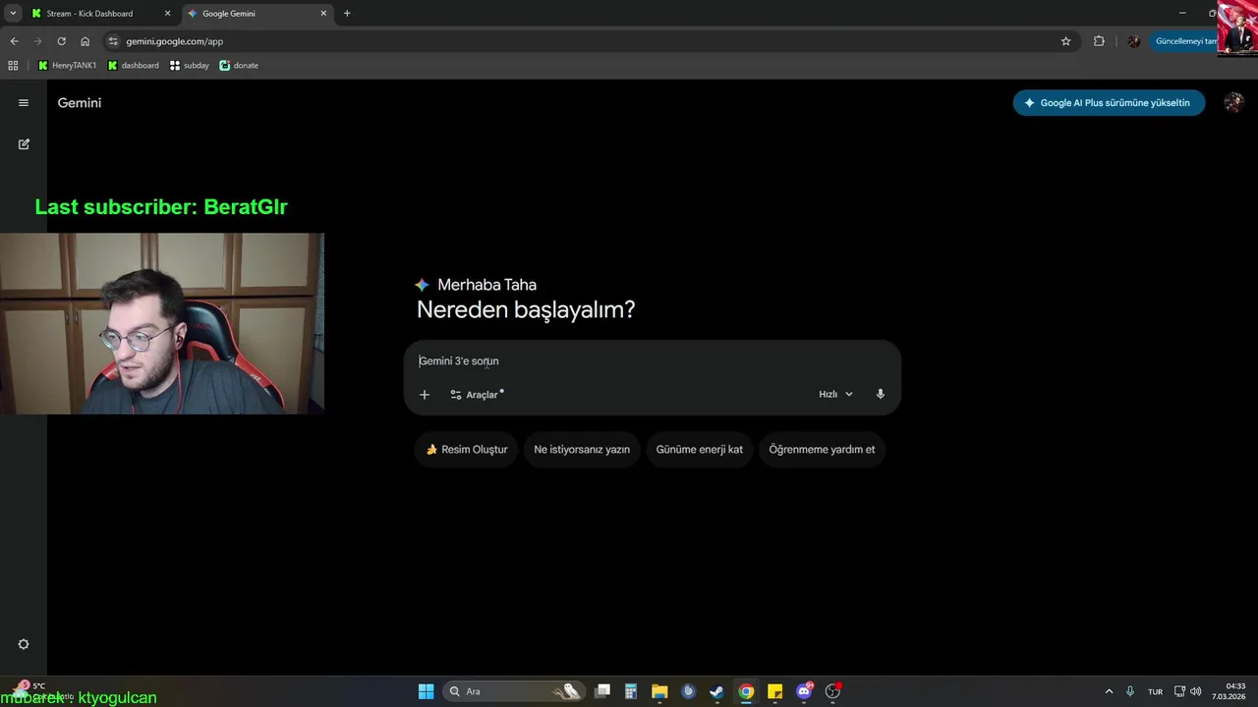Image resolution: width=1258 pixels, height=707 pixels.
Task: Select the Resim Oluştur suggestion chip
Action: (466, 450)
